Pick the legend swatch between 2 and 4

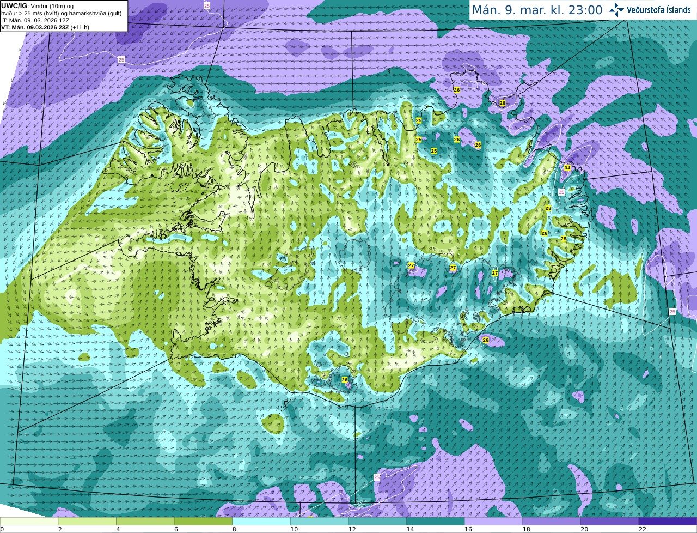click(x=87, y=522)
